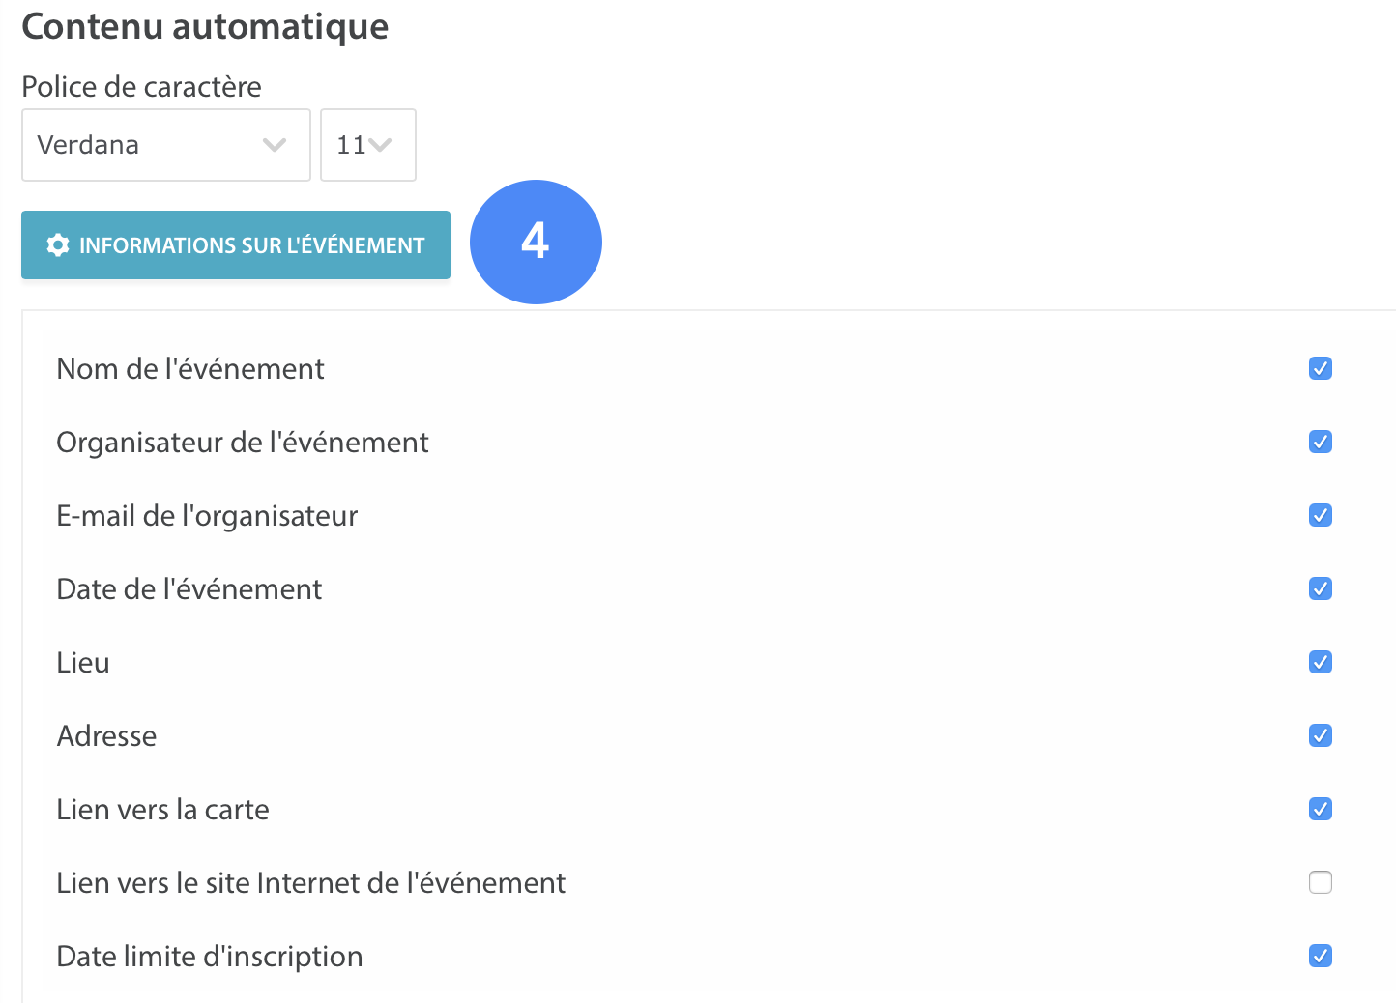Uncheck Date limite d'inscription checkbox

pos(1321,956)
